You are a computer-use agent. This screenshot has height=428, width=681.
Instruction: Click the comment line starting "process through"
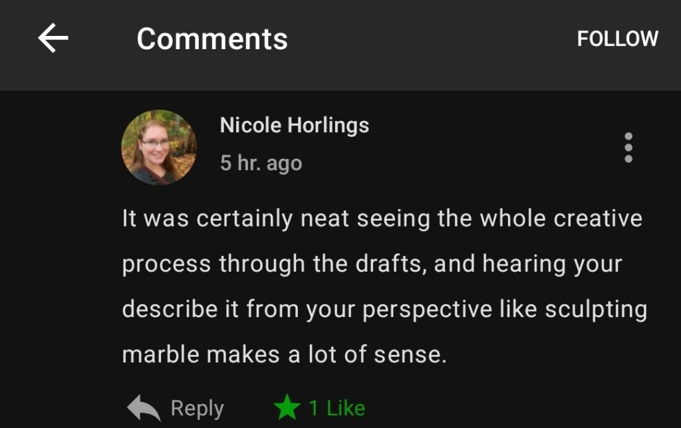(x=372, y=264)
